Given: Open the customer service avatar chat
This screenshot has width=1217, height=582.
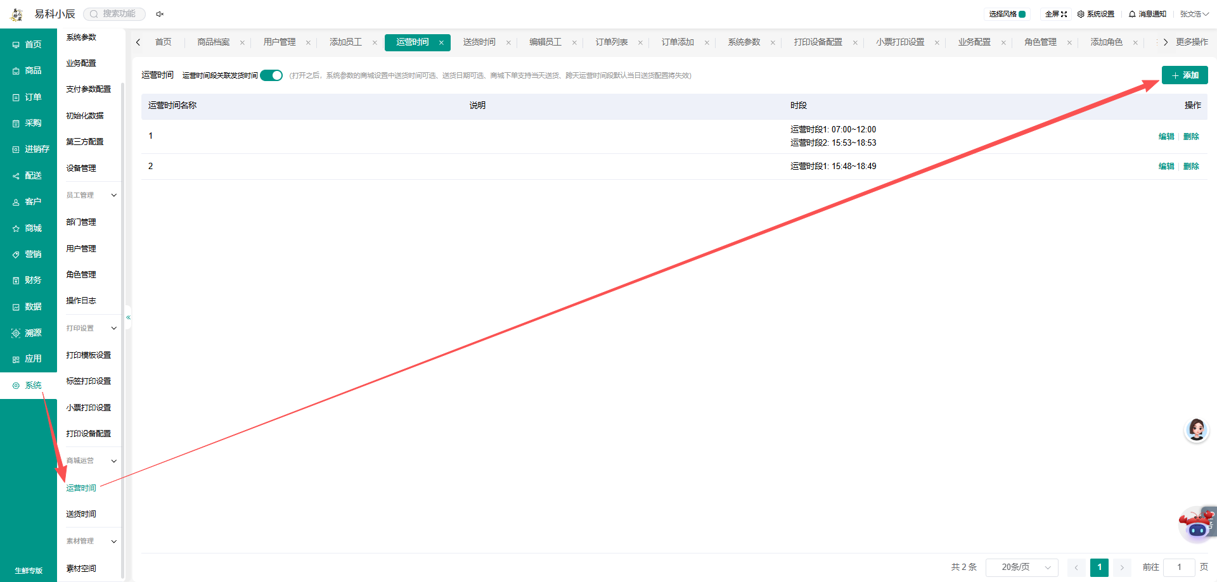Looking at the screenshot, I should [1197, 430].
